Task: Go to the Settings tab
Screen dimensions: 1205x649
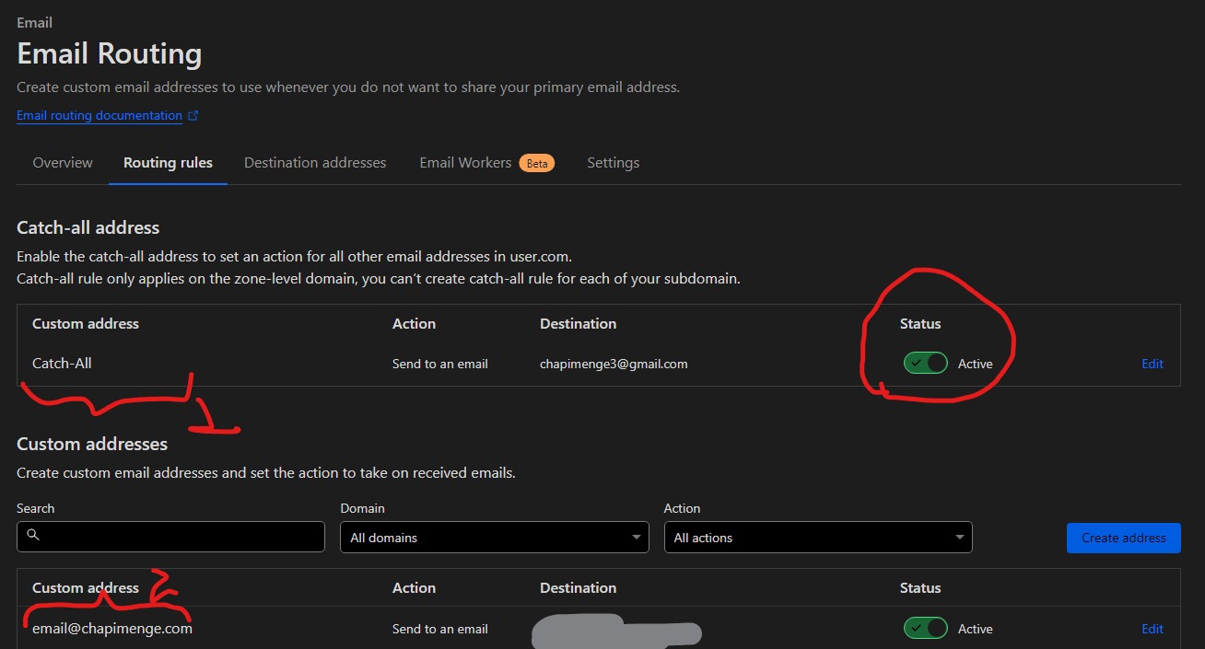Action: coord(613,162)
